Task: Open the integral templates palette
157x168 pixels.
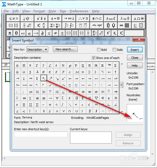Action: point(69,25)
